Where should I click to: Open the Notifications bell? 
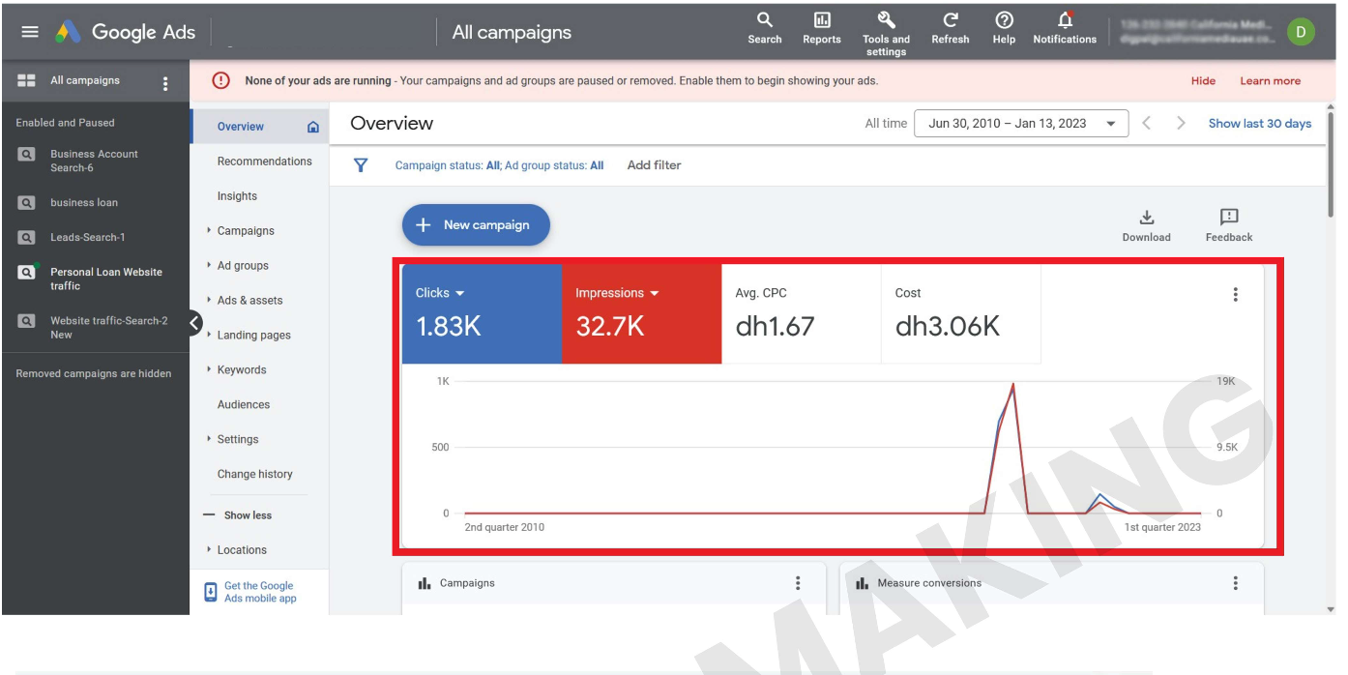click(1065, 28)
